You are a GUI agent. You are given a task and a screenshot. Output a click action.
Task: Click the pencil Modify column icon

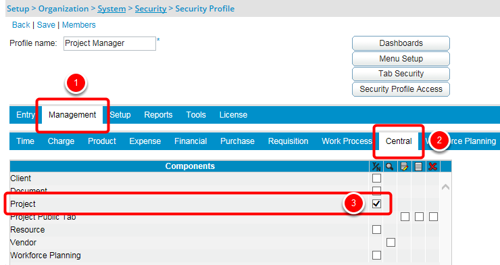pyautogui.click(x=404, y=166)
